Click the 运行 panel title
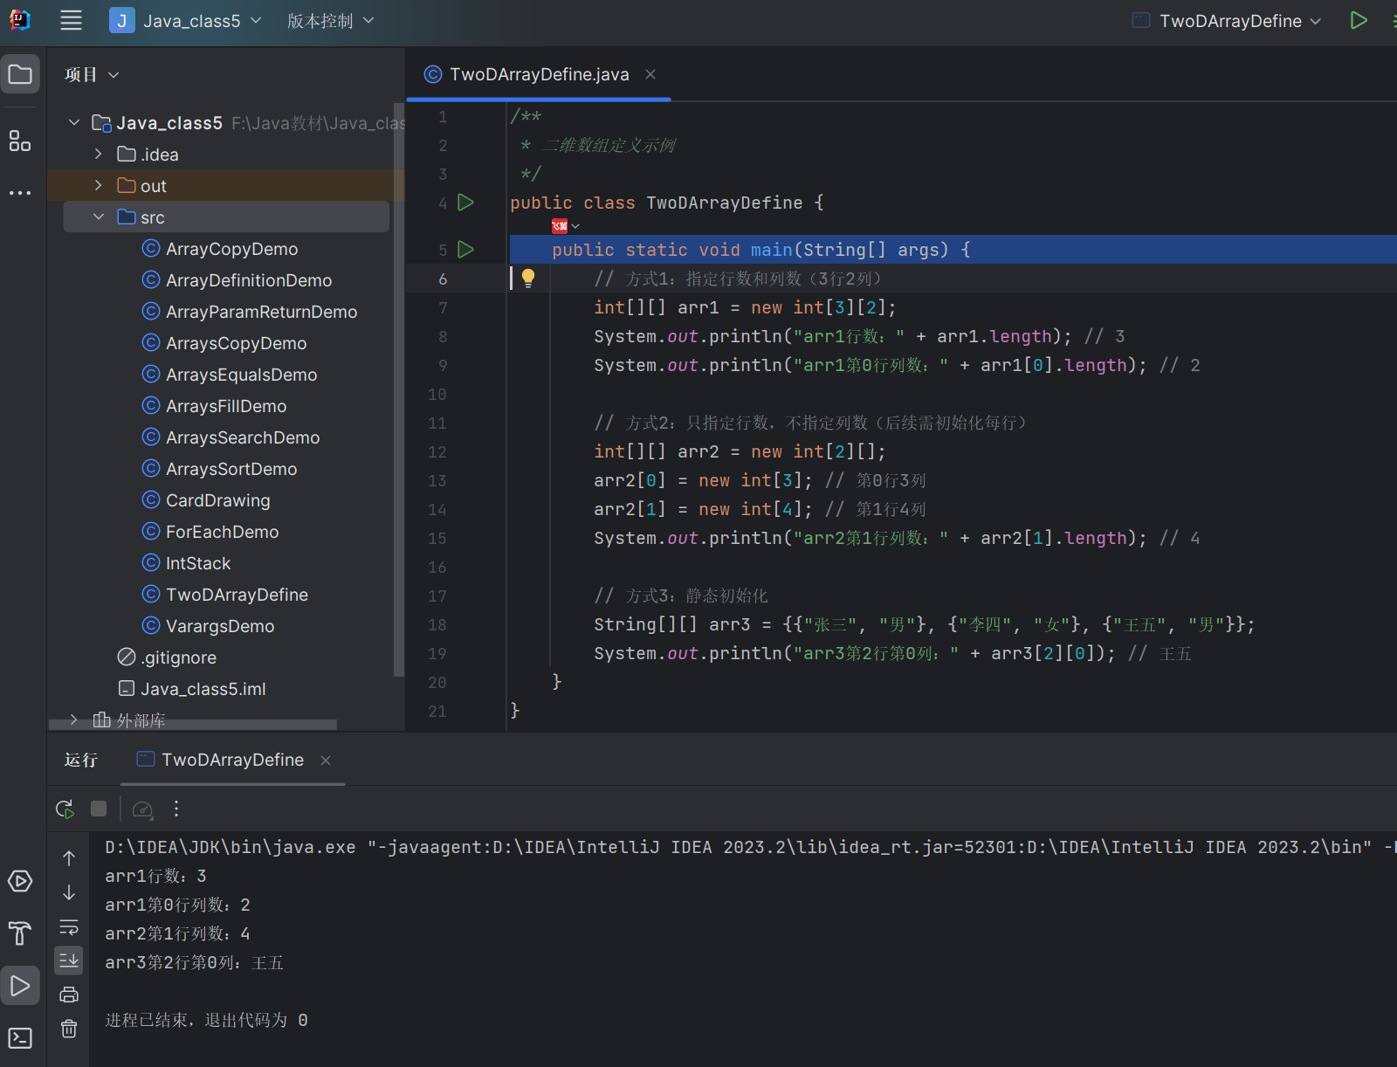This screenshot has width=1397, height=1067. pos(81,761)
